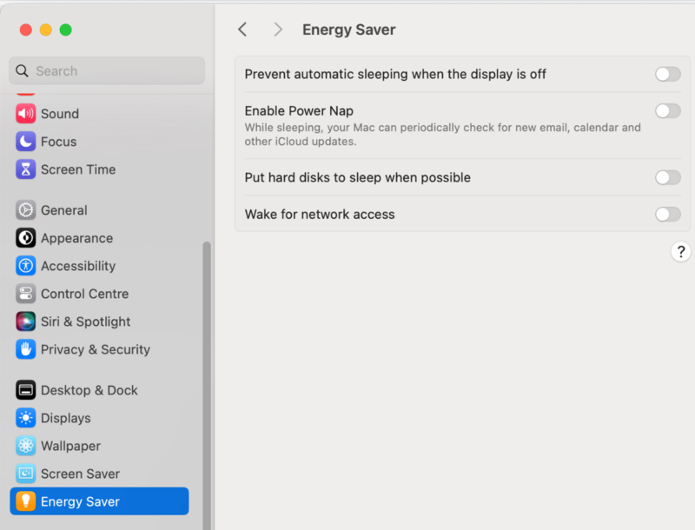Enable Wake for network access switch

click(x=668, y=215)
